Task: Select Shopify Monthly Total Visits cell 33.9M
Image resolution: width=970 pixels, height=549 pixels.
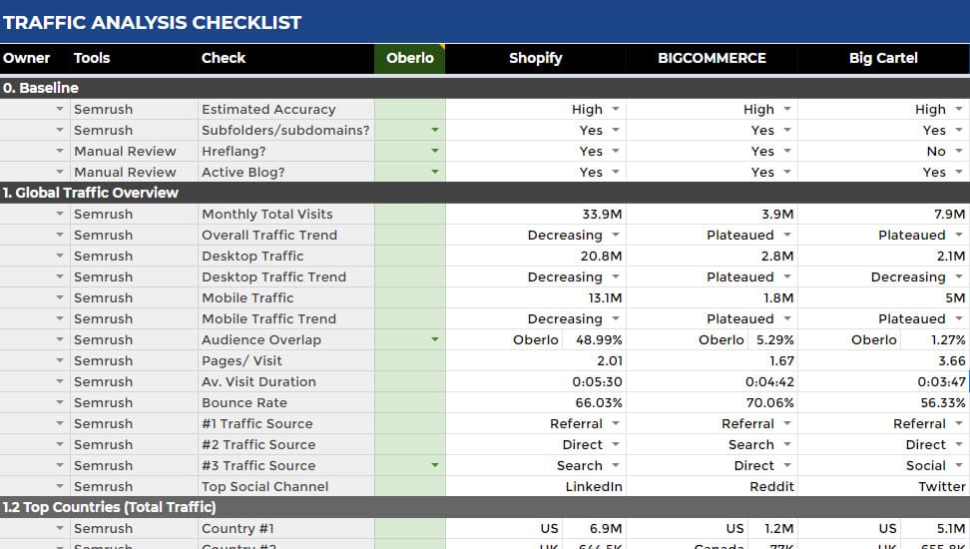Action: 536,214
